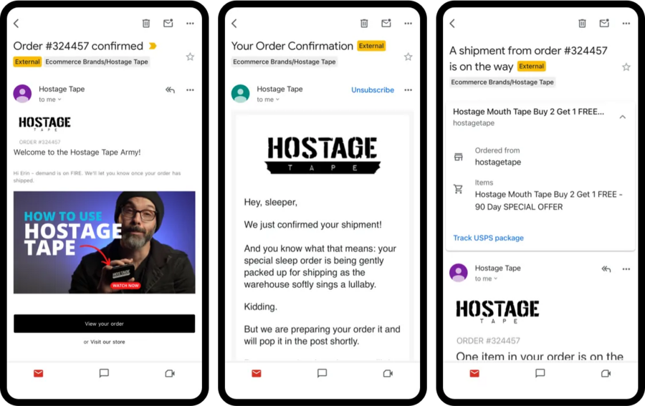Open sender message options in 'Order #324457 confirmed' email
The width and height of the screenshot is (645, 406).
[190, 90]
